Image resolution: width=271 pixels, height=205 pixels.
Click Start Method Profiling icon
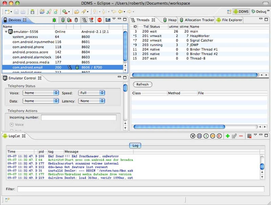click(91, 20)
